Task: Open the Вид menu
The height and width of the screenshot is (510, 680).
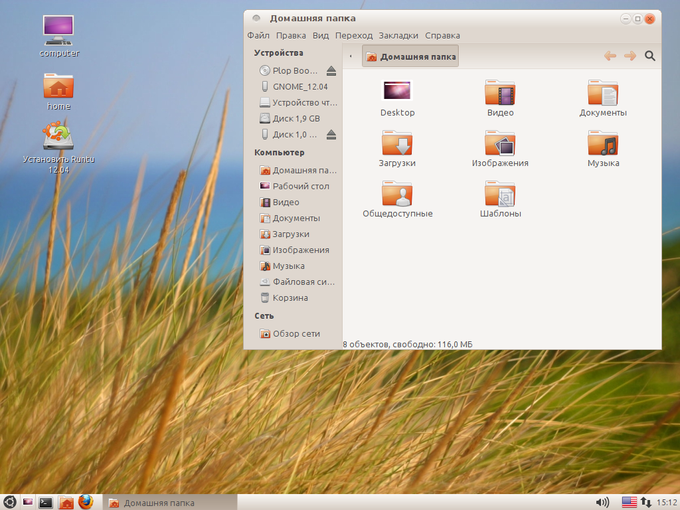Action: coord(321,36)
